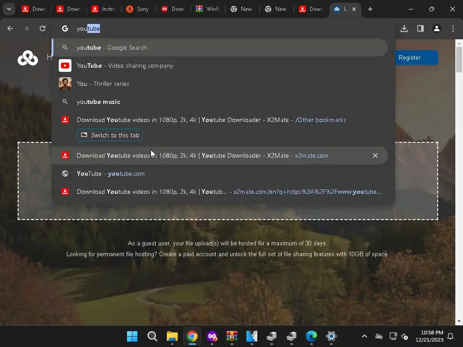Image resolution: width=463 pixels, height=347 pixels.
Task: Select x2mate.com/en?q= URL suggestion
Action: 220,192
